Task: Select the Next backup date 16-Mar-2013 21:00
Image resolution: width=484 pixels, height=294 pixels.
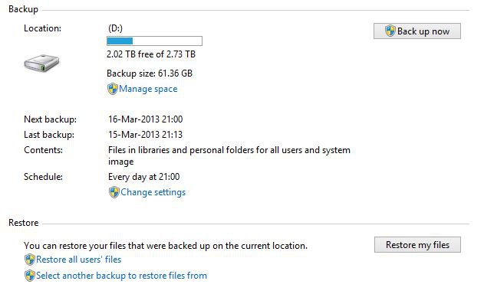Action: [x=146, y=119]
